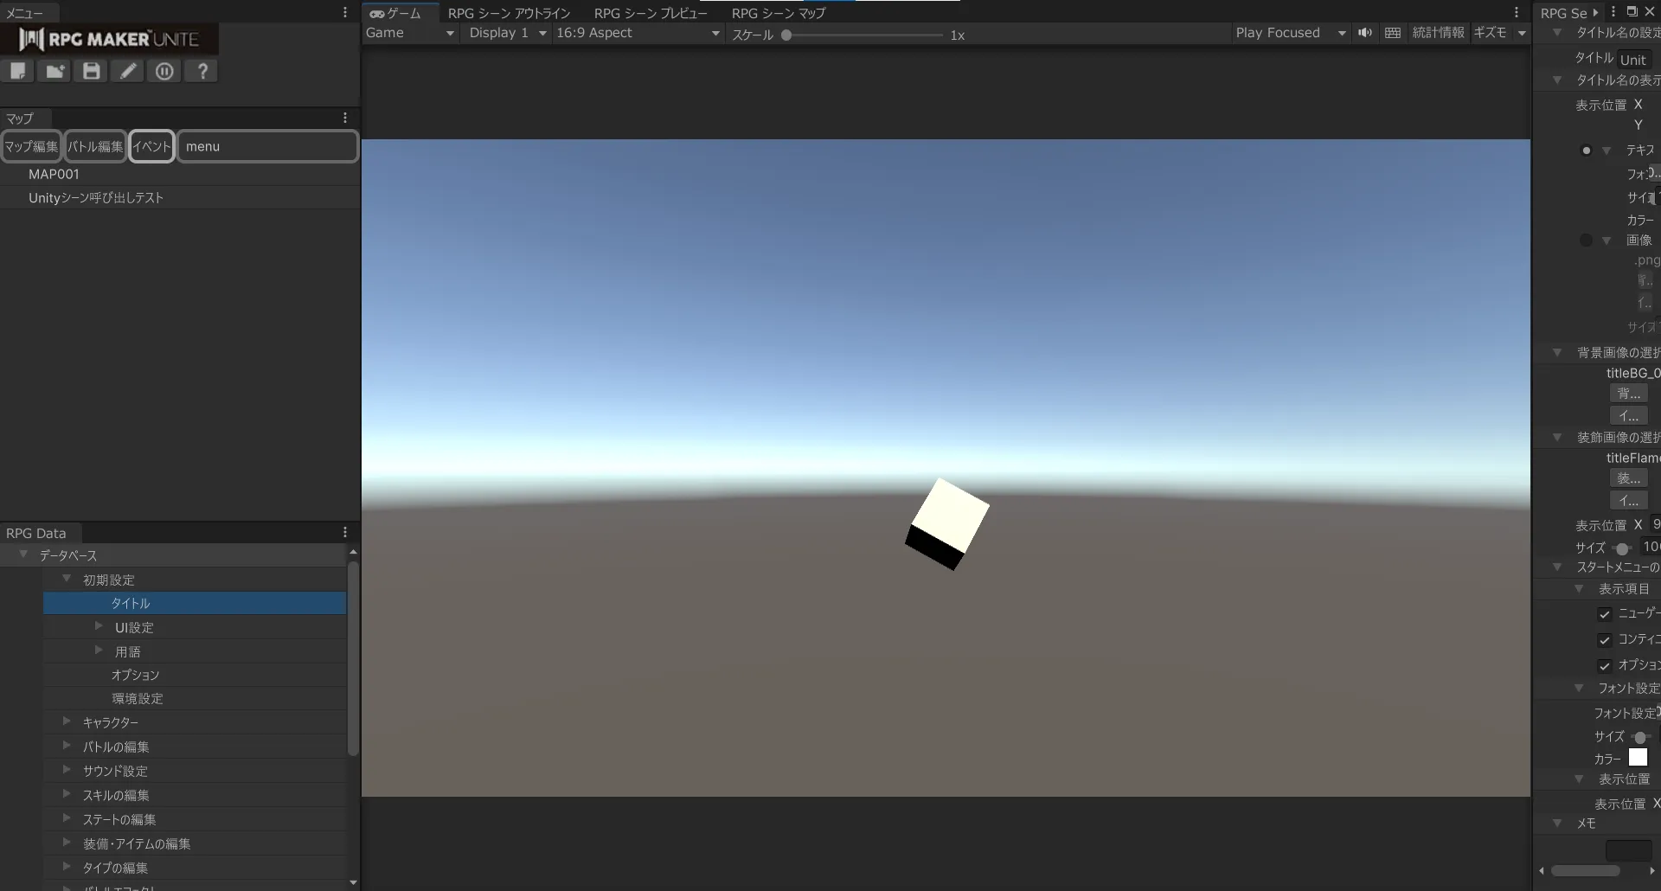Toggle the オプション checkbox in start menu items

point(1605,666)
